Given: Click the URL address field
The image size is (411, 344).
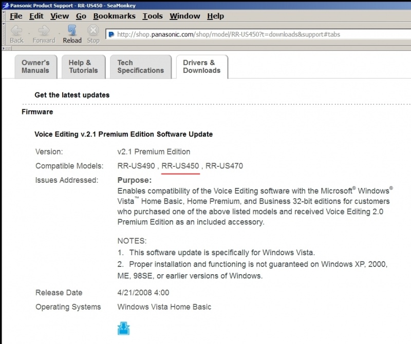Looking at the screenshot, I should (x=258, y=34).
